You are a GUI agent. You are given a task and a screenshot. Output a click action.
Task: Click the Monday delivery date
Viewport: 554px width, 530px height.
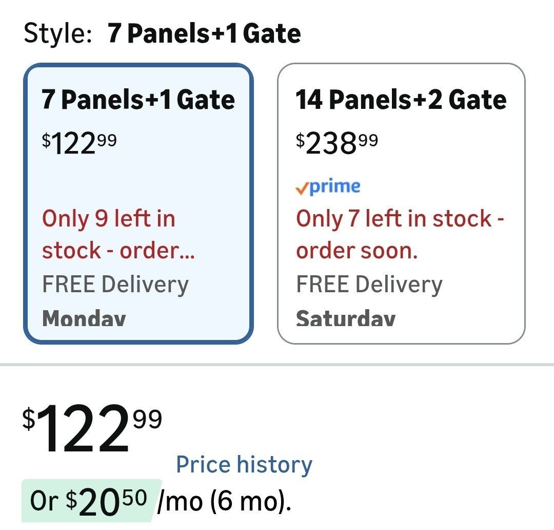tap(84, 318)
